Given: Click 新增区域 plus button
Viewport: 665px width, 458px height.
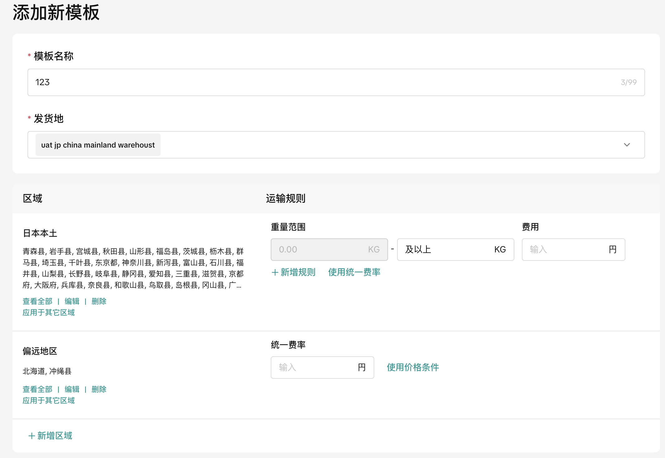Looking at the screenshot, I should coord(51,436).
